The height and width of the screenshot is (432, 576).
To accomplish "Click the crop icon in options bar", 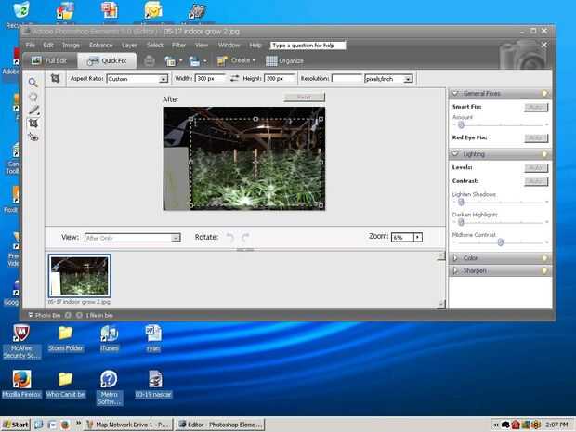I will (55, 78).
